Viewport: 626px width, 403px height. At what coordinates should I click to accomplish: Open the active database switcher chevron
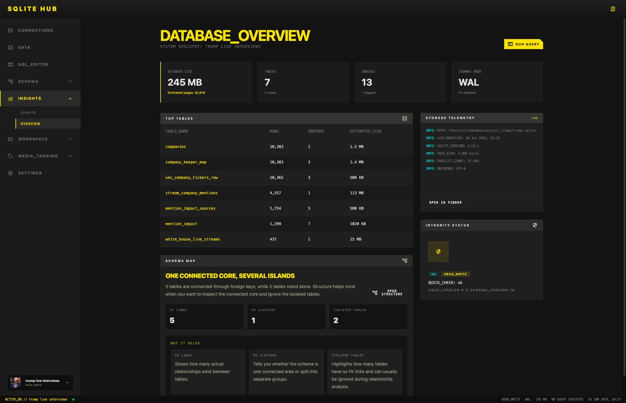click(67, 383)
